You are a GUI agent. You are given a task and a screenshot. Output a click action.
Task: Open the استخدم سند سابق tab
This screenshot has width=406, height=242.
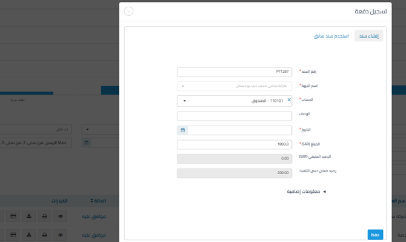[x=331, y=36]
